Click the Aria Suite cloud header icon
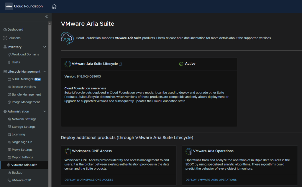 coord(67,38)
